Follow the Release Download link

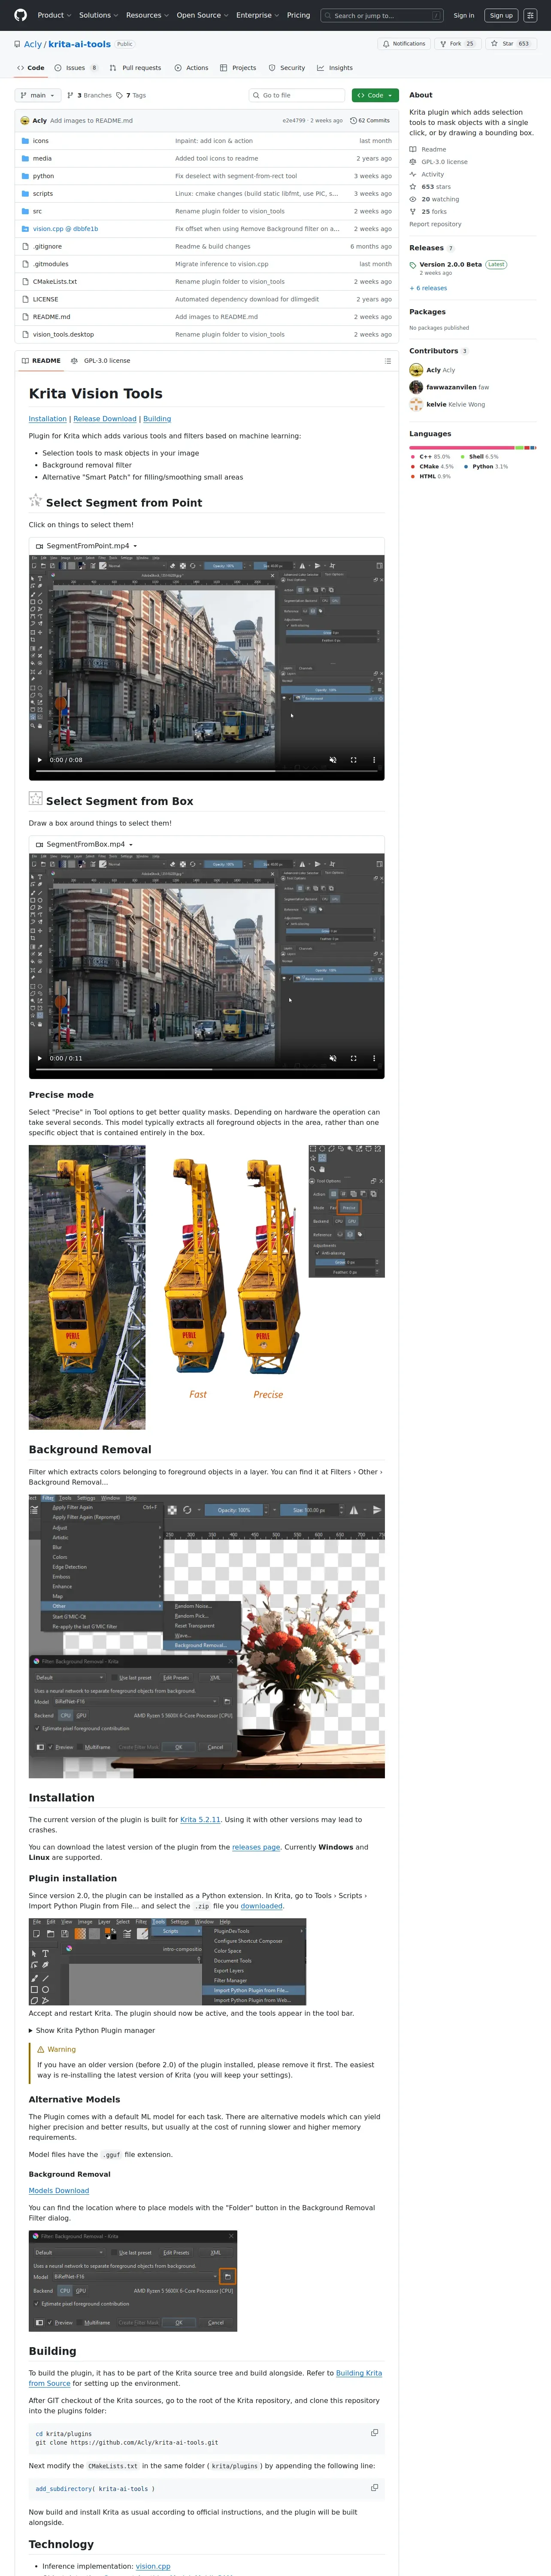[x=105, y=419]
